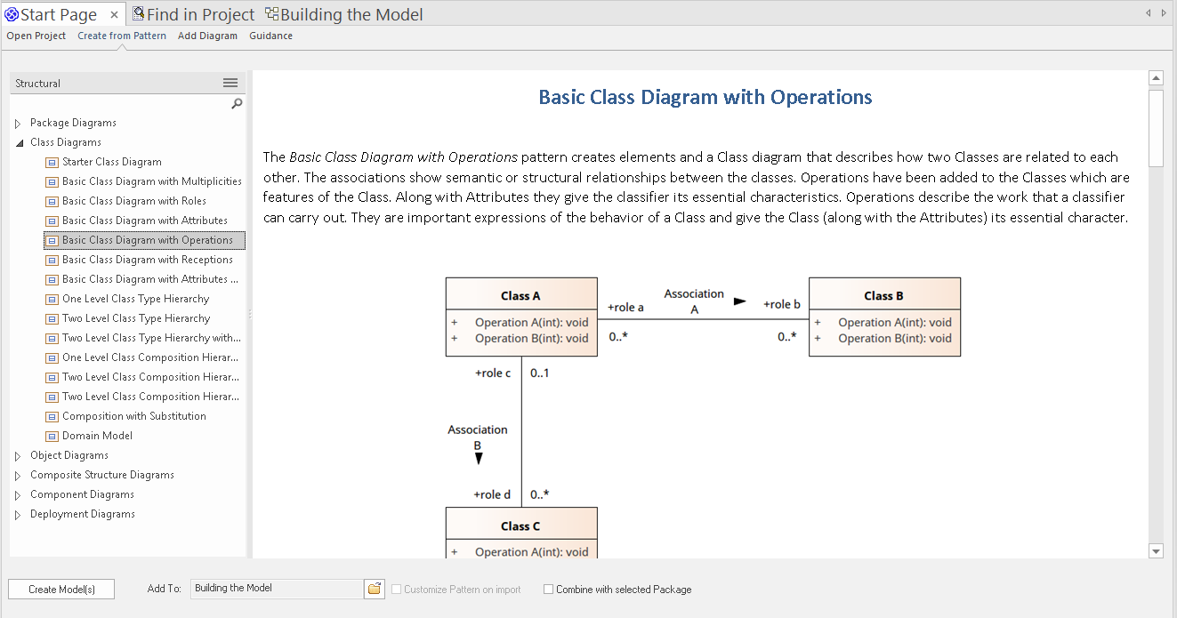Click the Create Model(s) button
Screen dimensions: 1177x618
(x=61, y=589)
